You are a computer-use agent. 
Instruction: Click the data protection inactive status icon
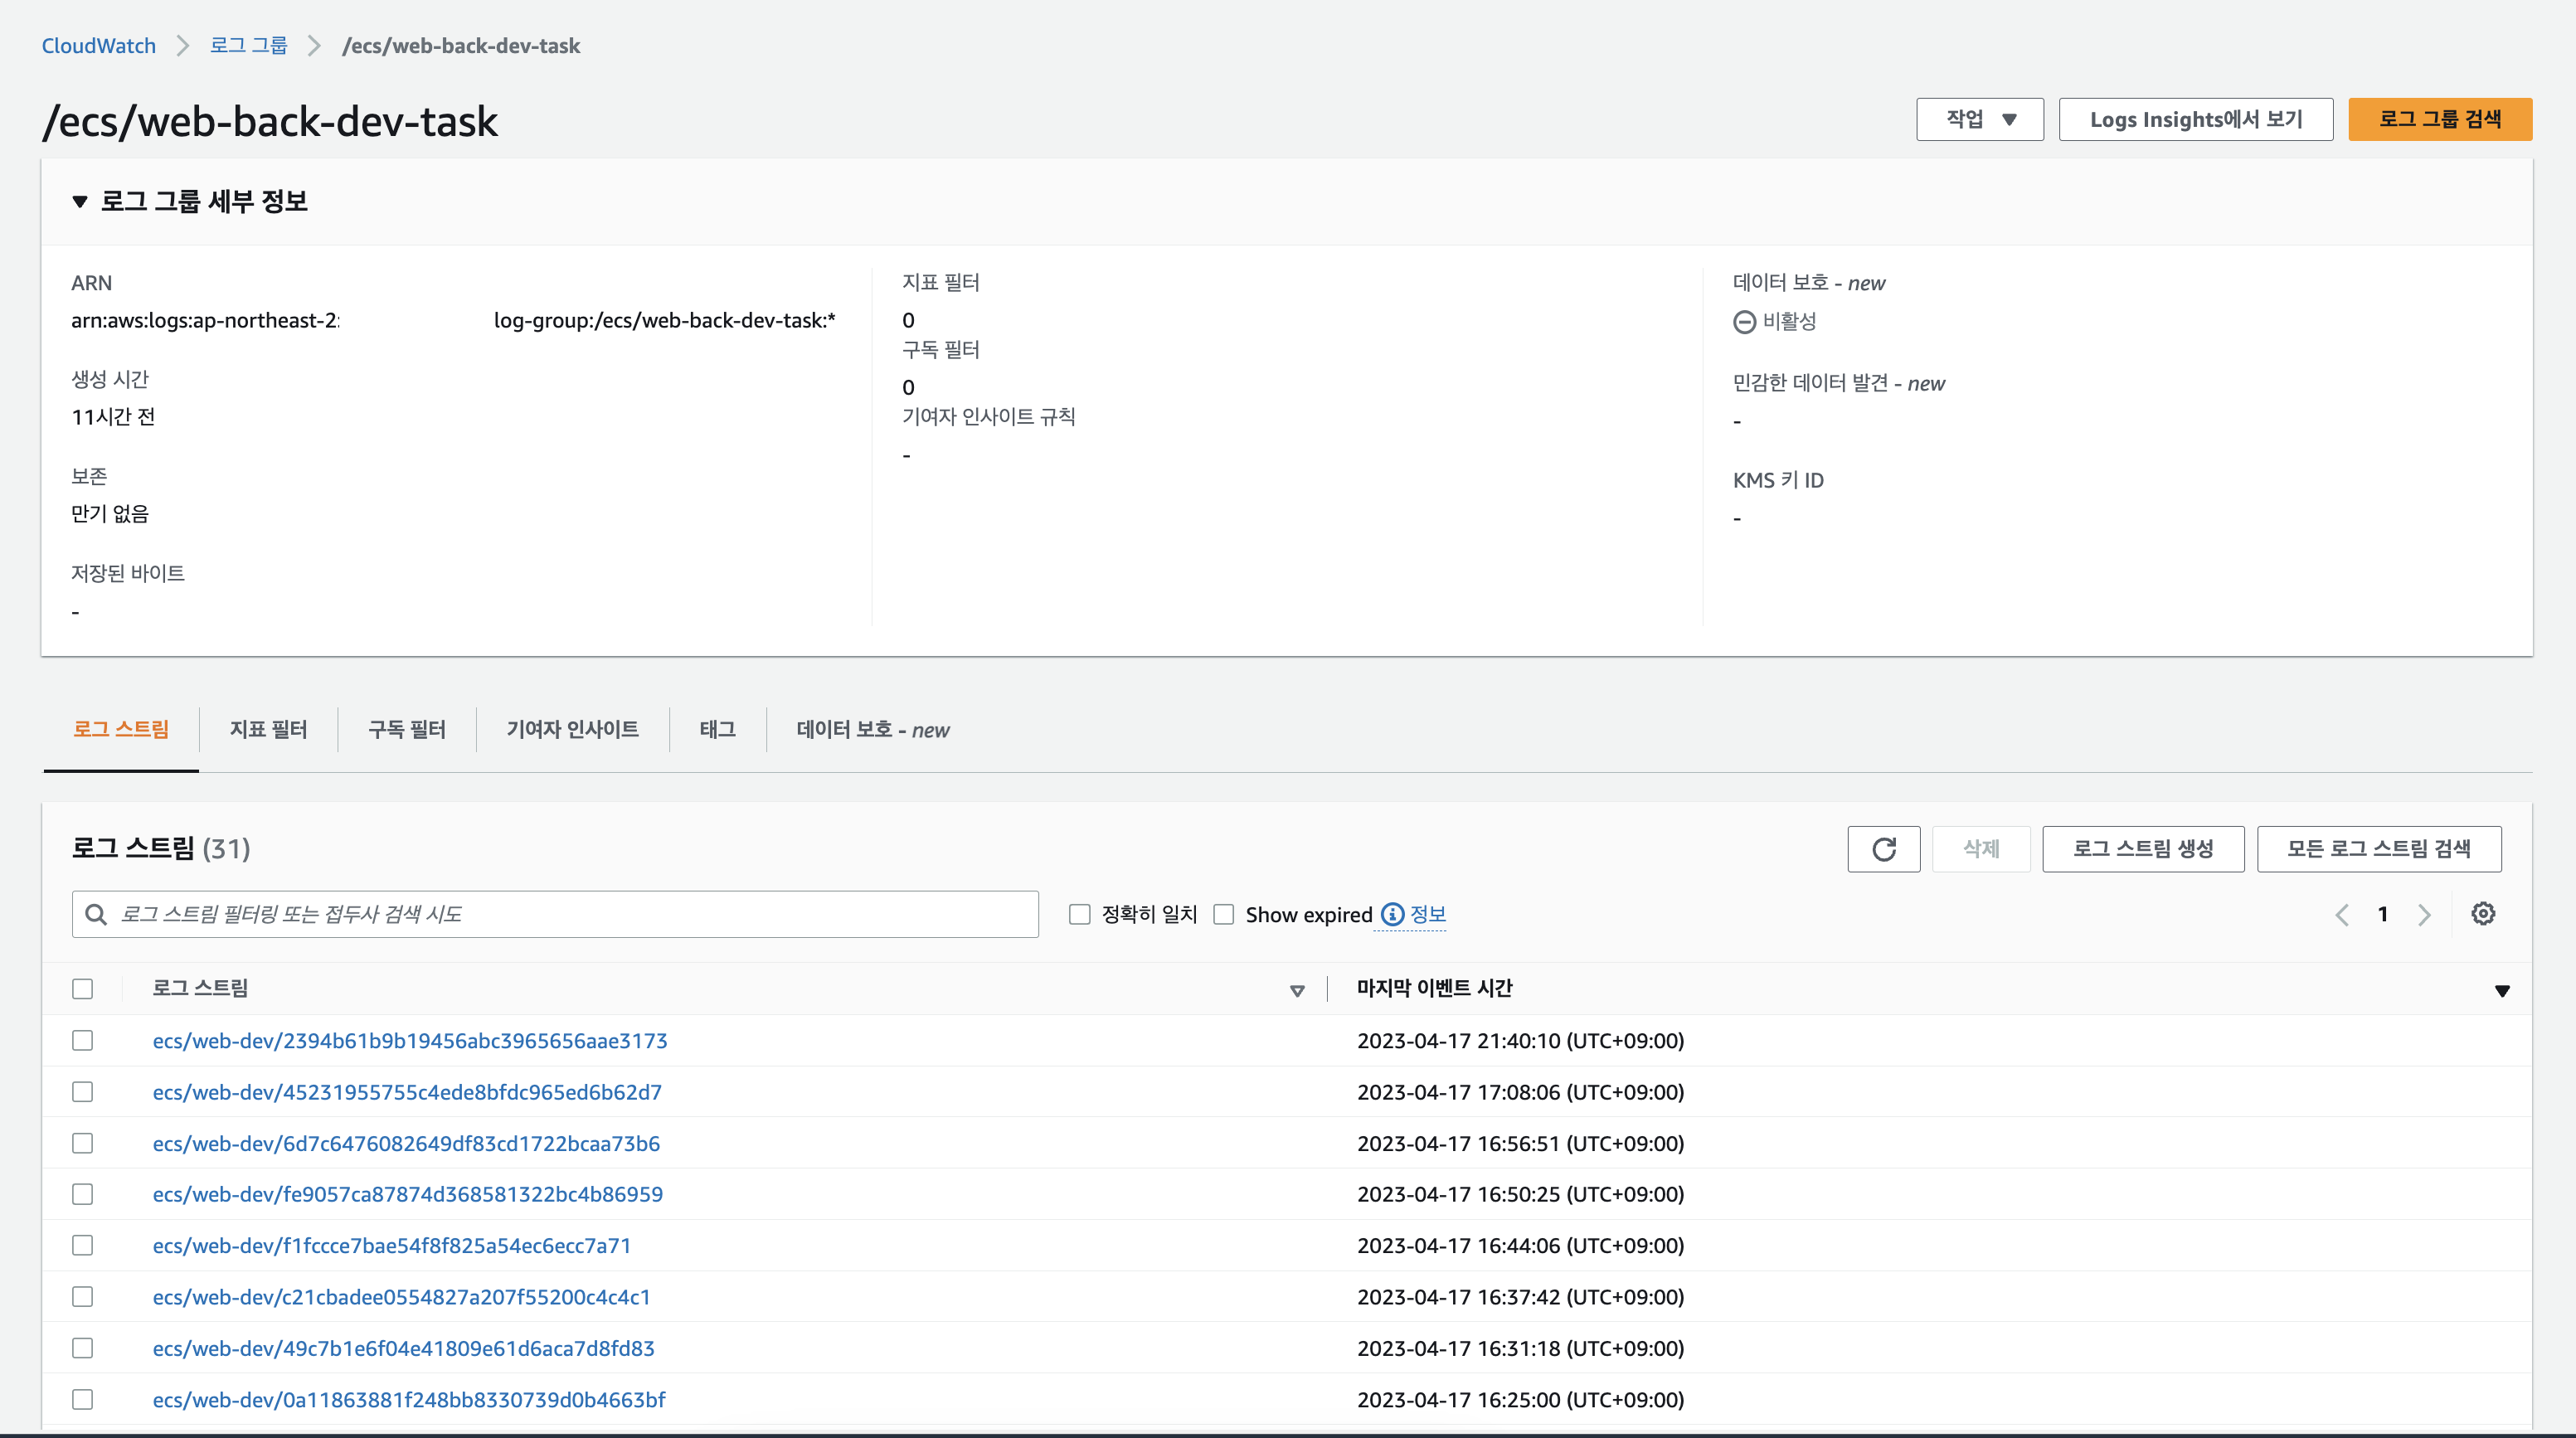tap(1744, 322)
